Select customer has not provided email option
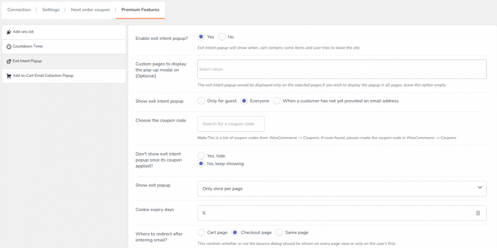This screenshot has width=497, height=248. (277, 101)
